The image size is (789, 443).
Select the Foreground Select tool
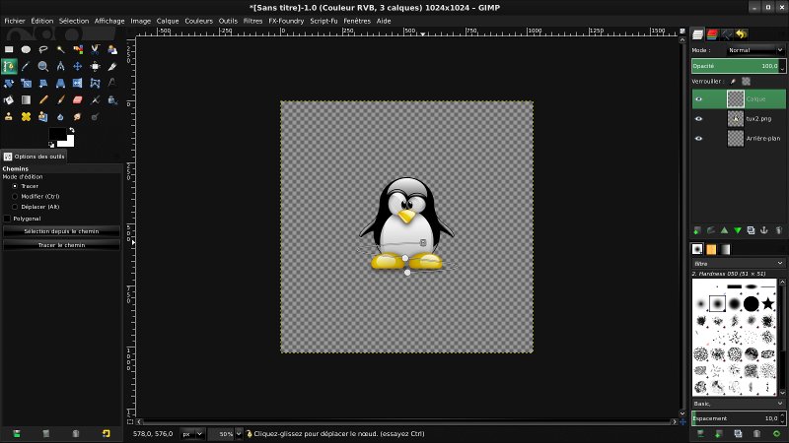(x=112, y=49)
